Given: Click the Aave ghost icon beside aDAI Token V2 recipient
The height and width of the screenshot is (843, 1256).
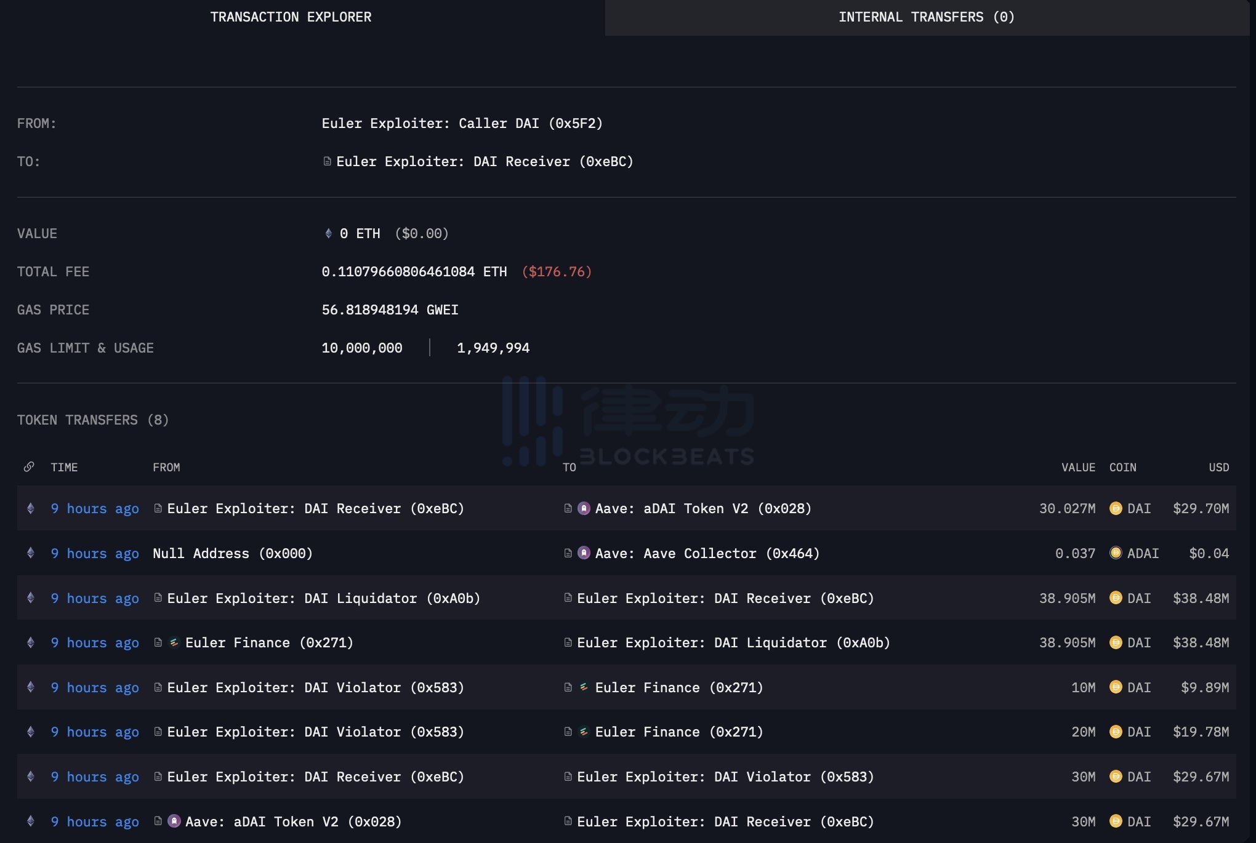Looking at the screenshot, I should pyautogui.click(x=584, y=508).
